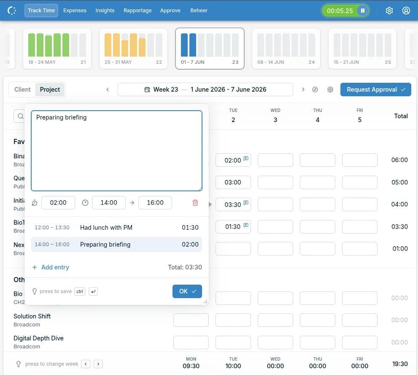The height and width of the screenshot is (375, 418).
Task: Click the 00:05.25 timer display
Action: tap(340, 11)
